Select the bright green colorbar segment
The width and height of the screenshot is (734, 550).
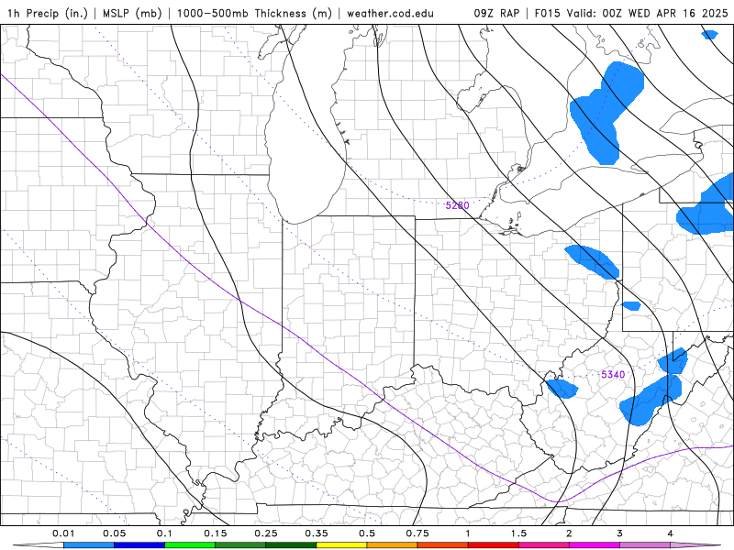coord(190,545)
